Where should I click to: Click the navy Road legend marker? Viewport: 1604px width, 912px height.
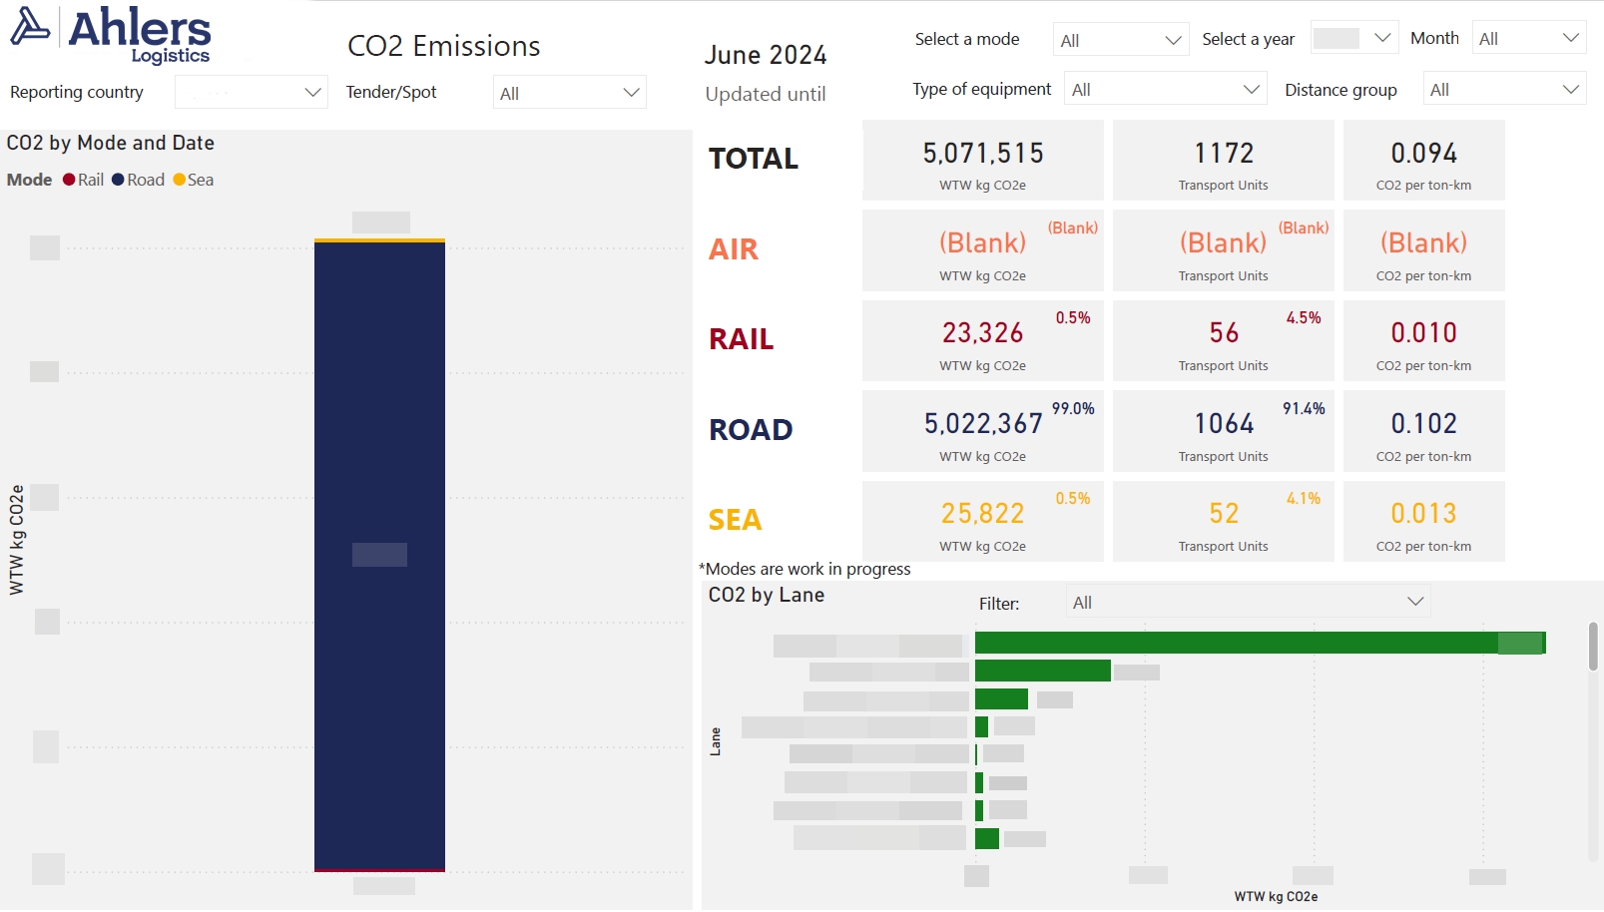[x=118, y=180]
